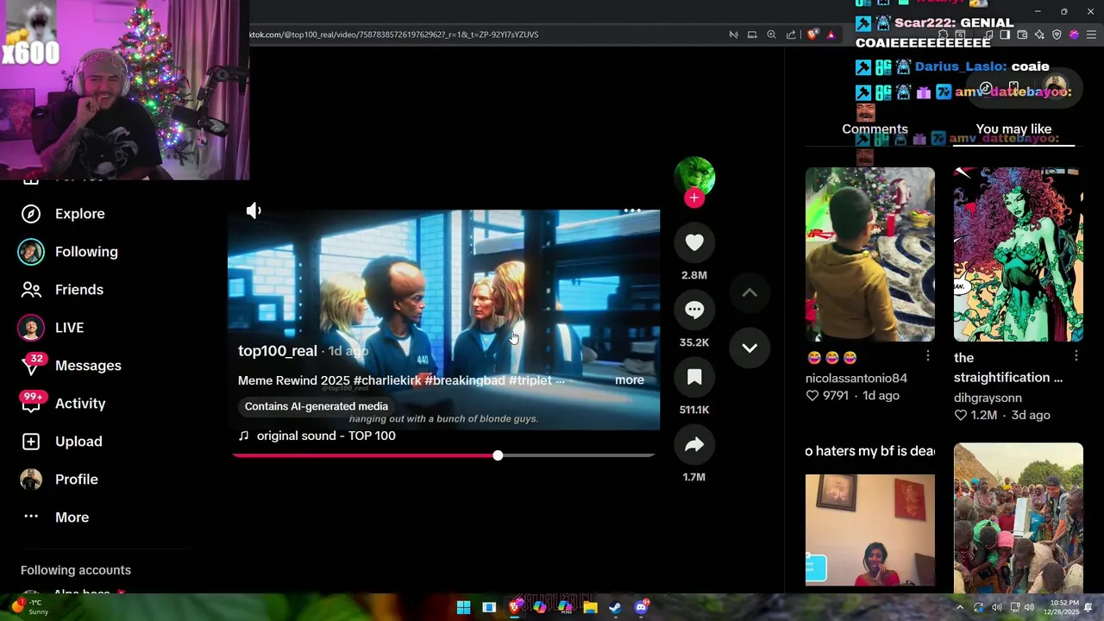Go to the previous video with up chevron
Image resolution: width=1104 pixels, height=621 pixels.
pyautogui.click(x=750, y=293)
